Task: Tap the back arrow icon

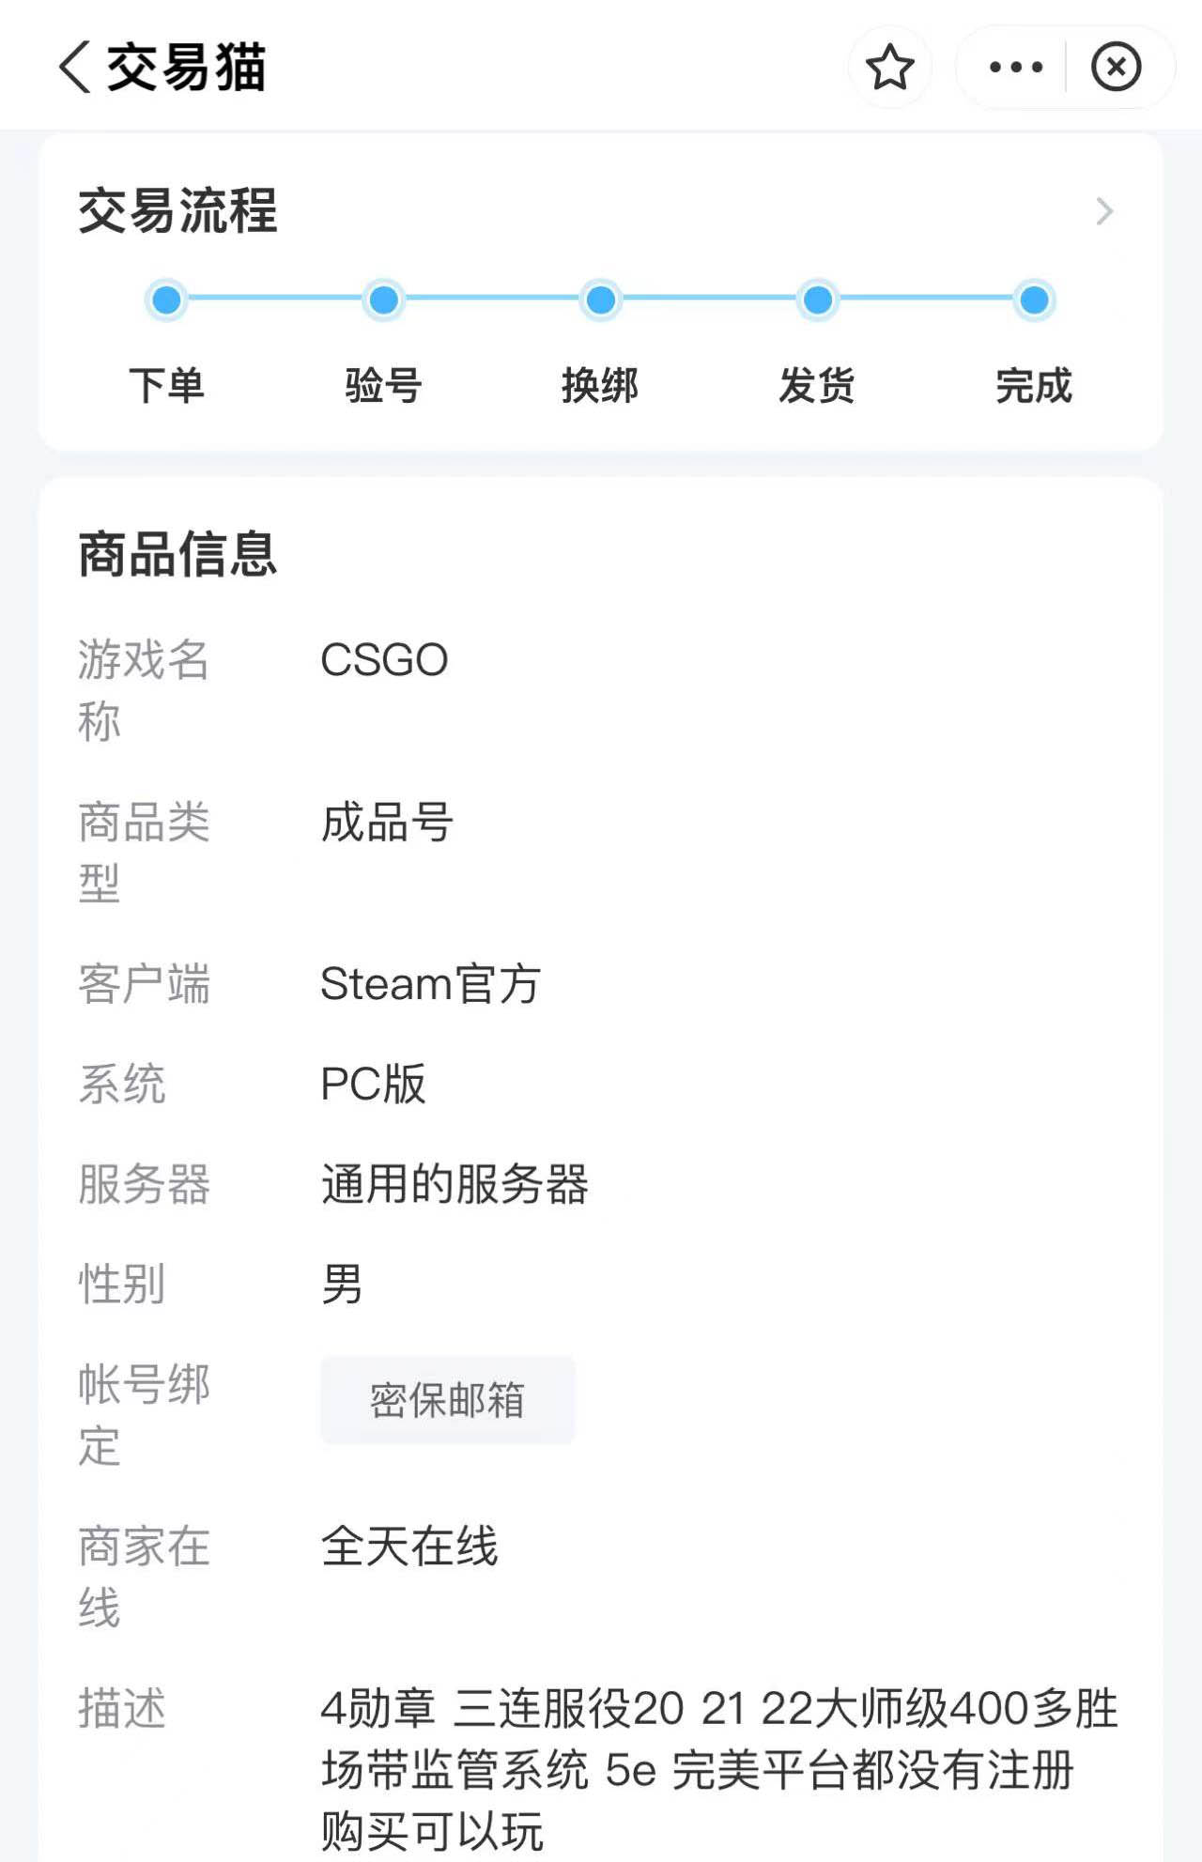Action: 75,68
